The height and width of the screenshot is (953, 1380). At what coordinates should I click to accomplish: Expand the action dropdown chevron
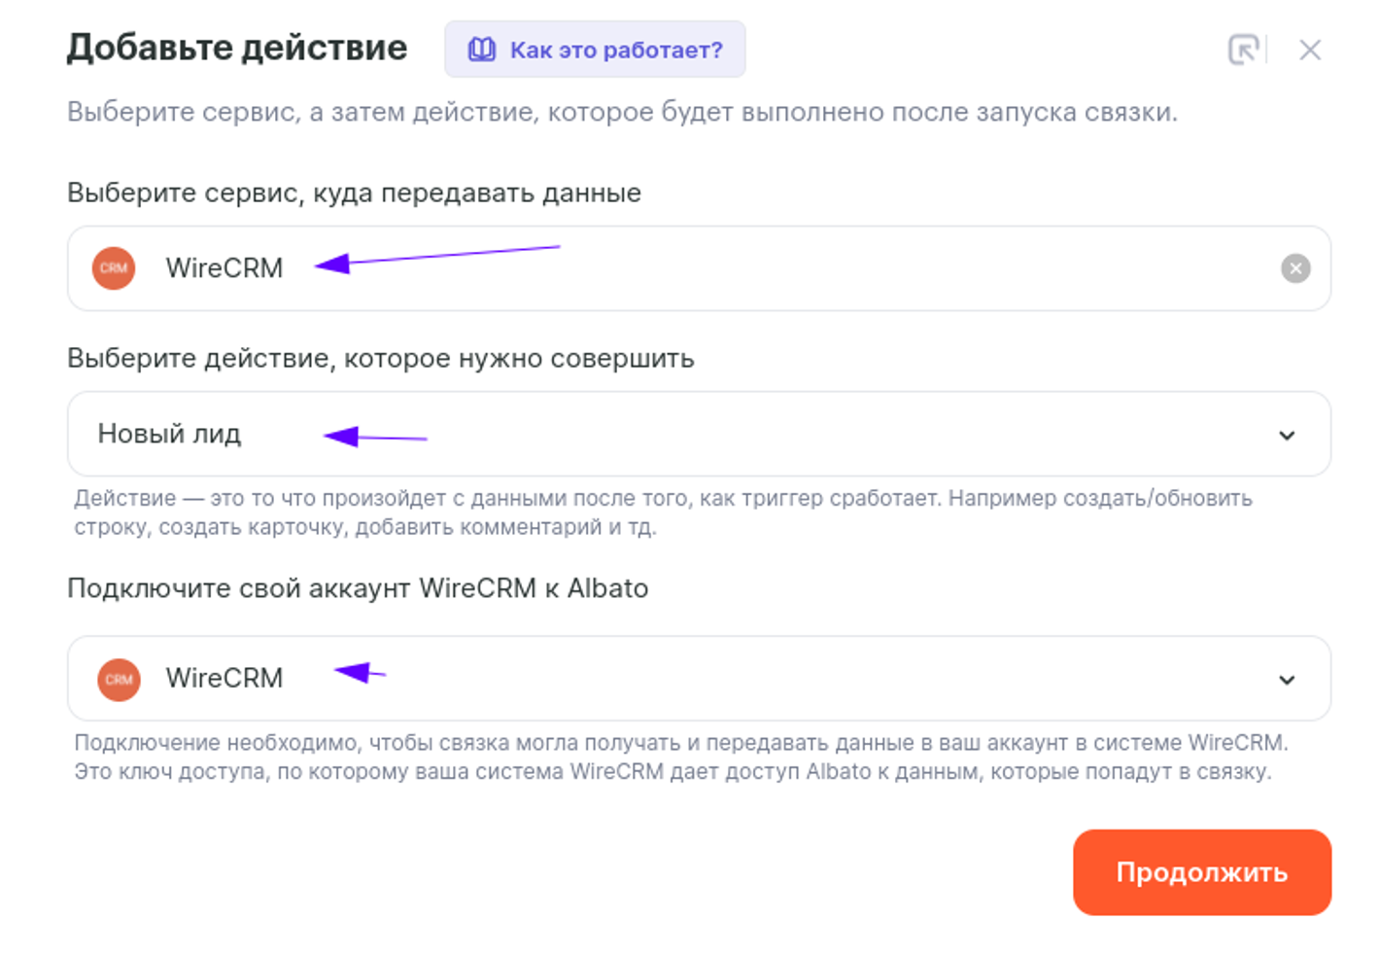click(x=1287, y=436)
